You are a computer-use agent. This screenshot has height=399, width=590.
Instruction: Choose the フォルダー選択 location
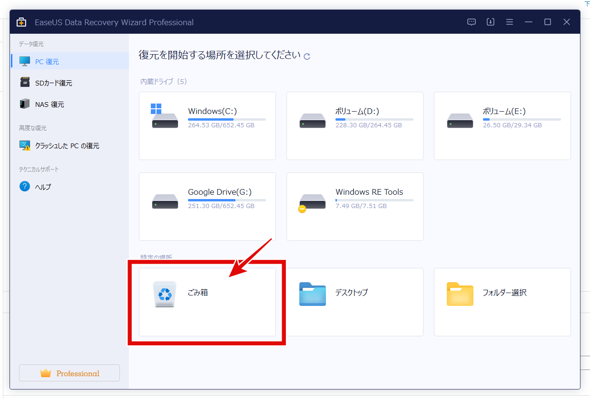502,302
